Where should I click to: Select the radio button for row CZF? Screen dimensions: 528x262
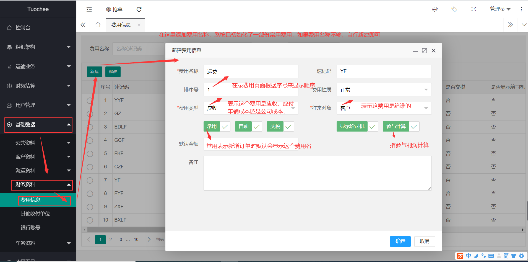pos(90,167)
